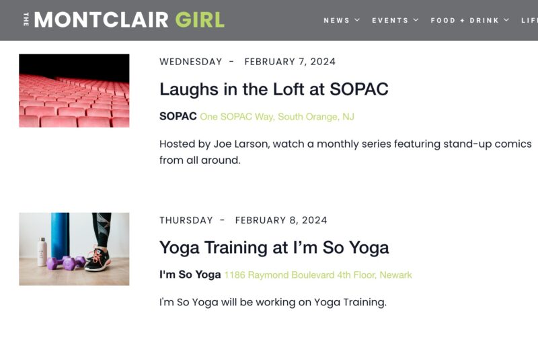Expand the News dropdown chevron
This screenshot has height=343, width=538.
357,20
